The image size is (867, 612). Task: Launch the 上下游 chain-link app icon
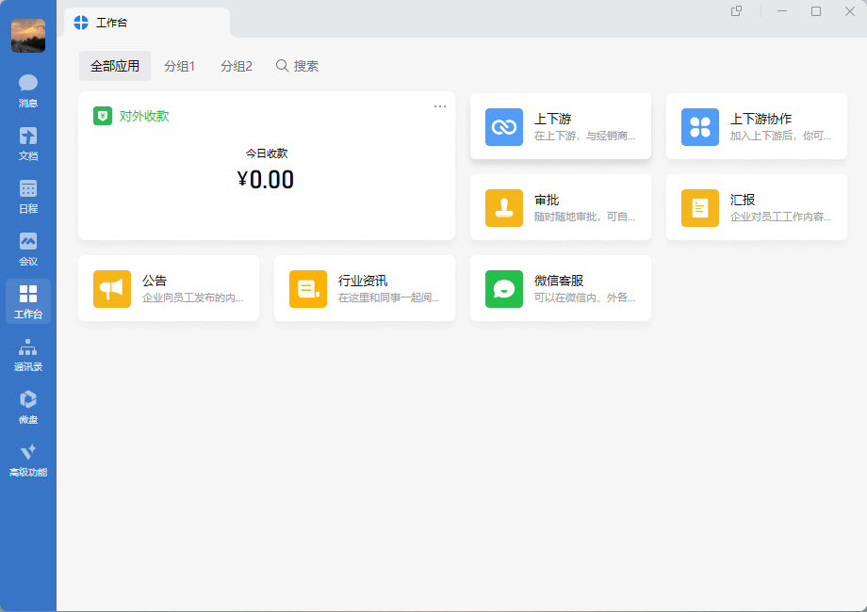coord(504,126)
